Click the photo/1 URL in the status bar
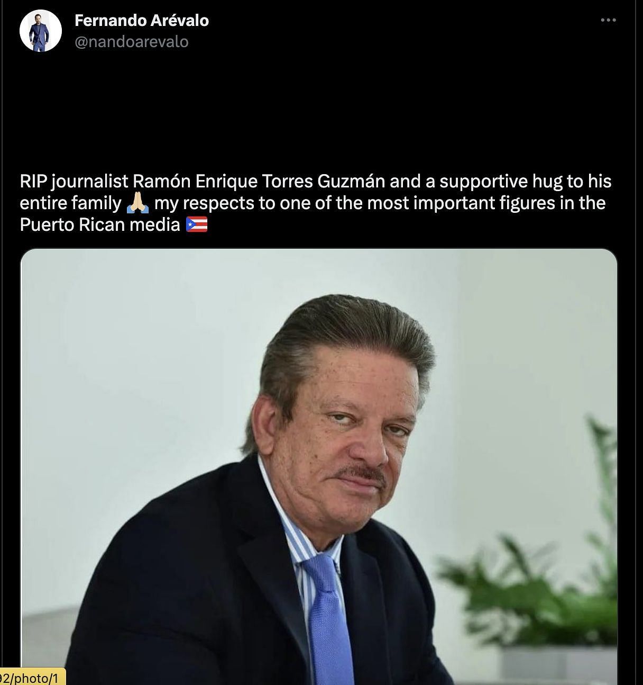The height and width of the screenshot is (685, 643). (x=33, y=677)
